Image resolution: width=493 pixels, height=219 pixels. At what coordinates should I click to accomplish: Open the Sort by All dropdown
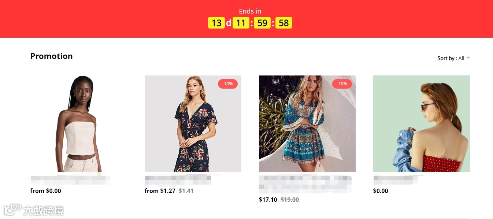coord(453,58)
